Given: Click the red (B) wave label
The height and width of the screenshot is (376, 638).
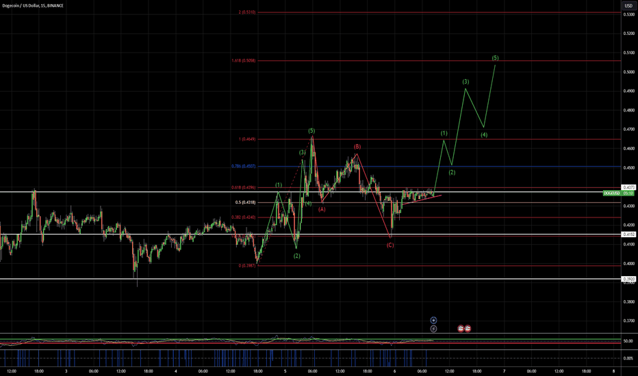Looking at the screenshot, I should [357, 147].
